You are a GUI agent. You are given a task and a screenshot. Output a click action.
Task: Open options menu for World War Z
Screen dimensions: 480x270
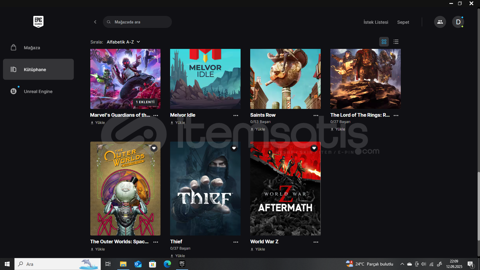coord(316,242)
